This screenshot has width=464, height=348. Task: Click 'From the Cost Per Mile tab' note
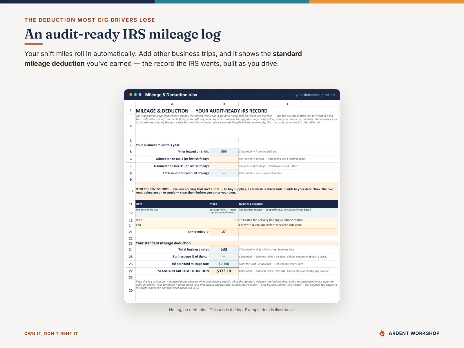(x=271, y=264)
